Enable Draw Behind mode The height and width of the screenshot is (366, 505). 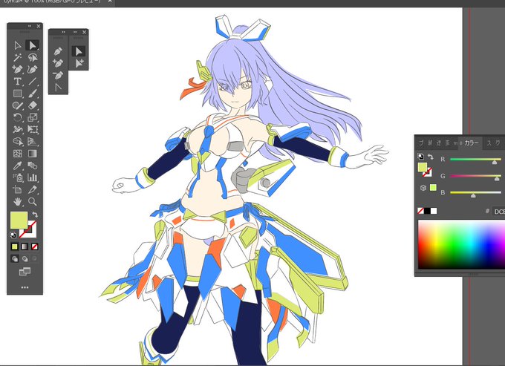[x=25, y=258]
